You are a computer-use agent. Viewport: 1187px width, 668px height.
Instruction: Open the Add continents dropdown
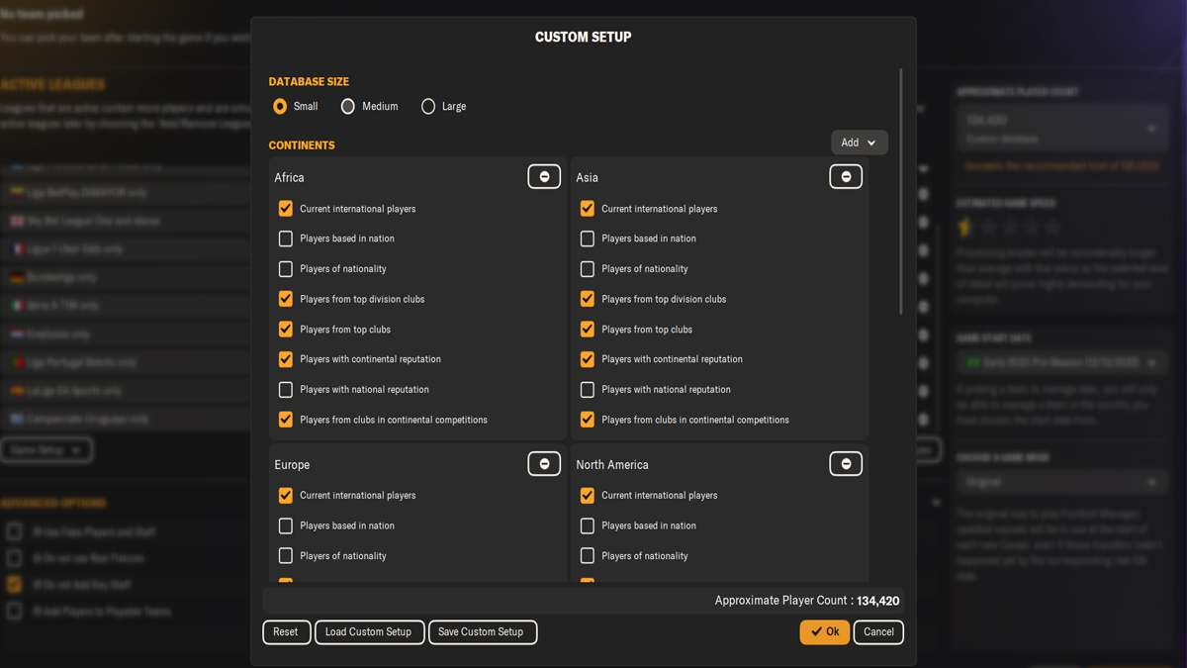[x=859, y=142]
